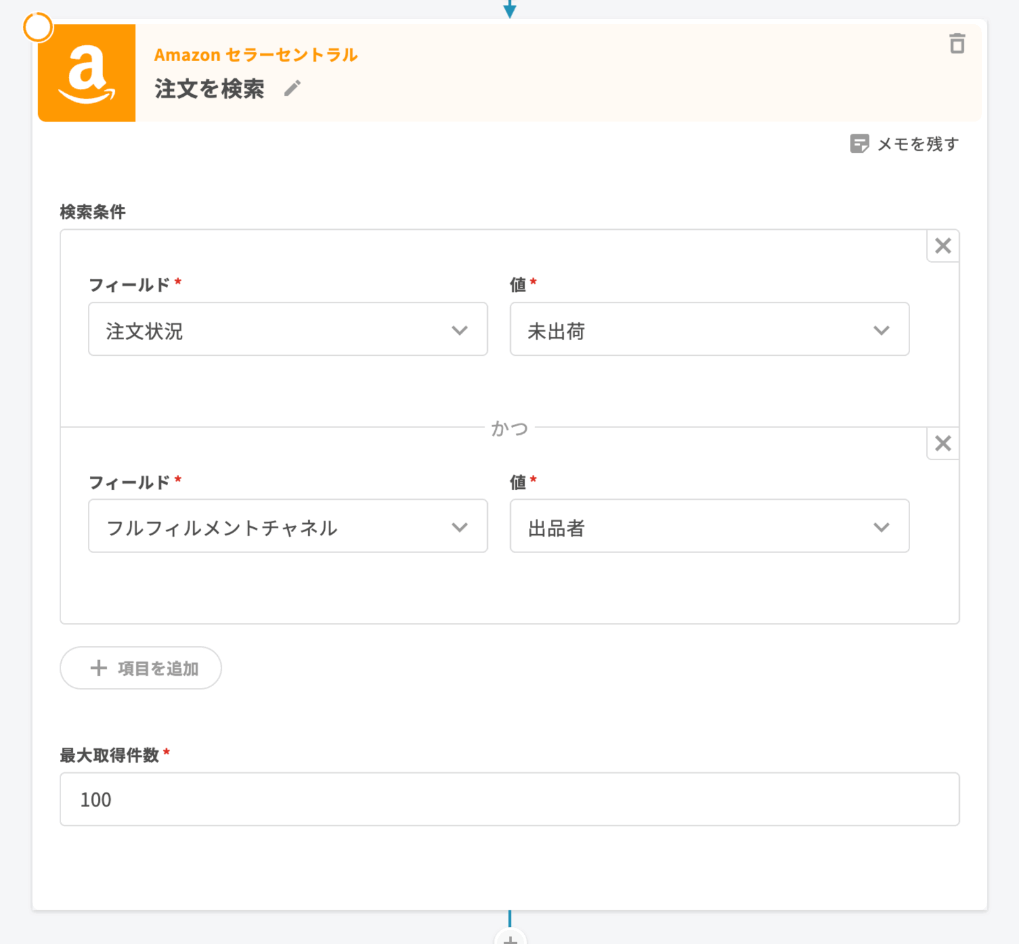Remove the 注文状況 search condition
1019x944 pixels.
(x=943, y=246)
